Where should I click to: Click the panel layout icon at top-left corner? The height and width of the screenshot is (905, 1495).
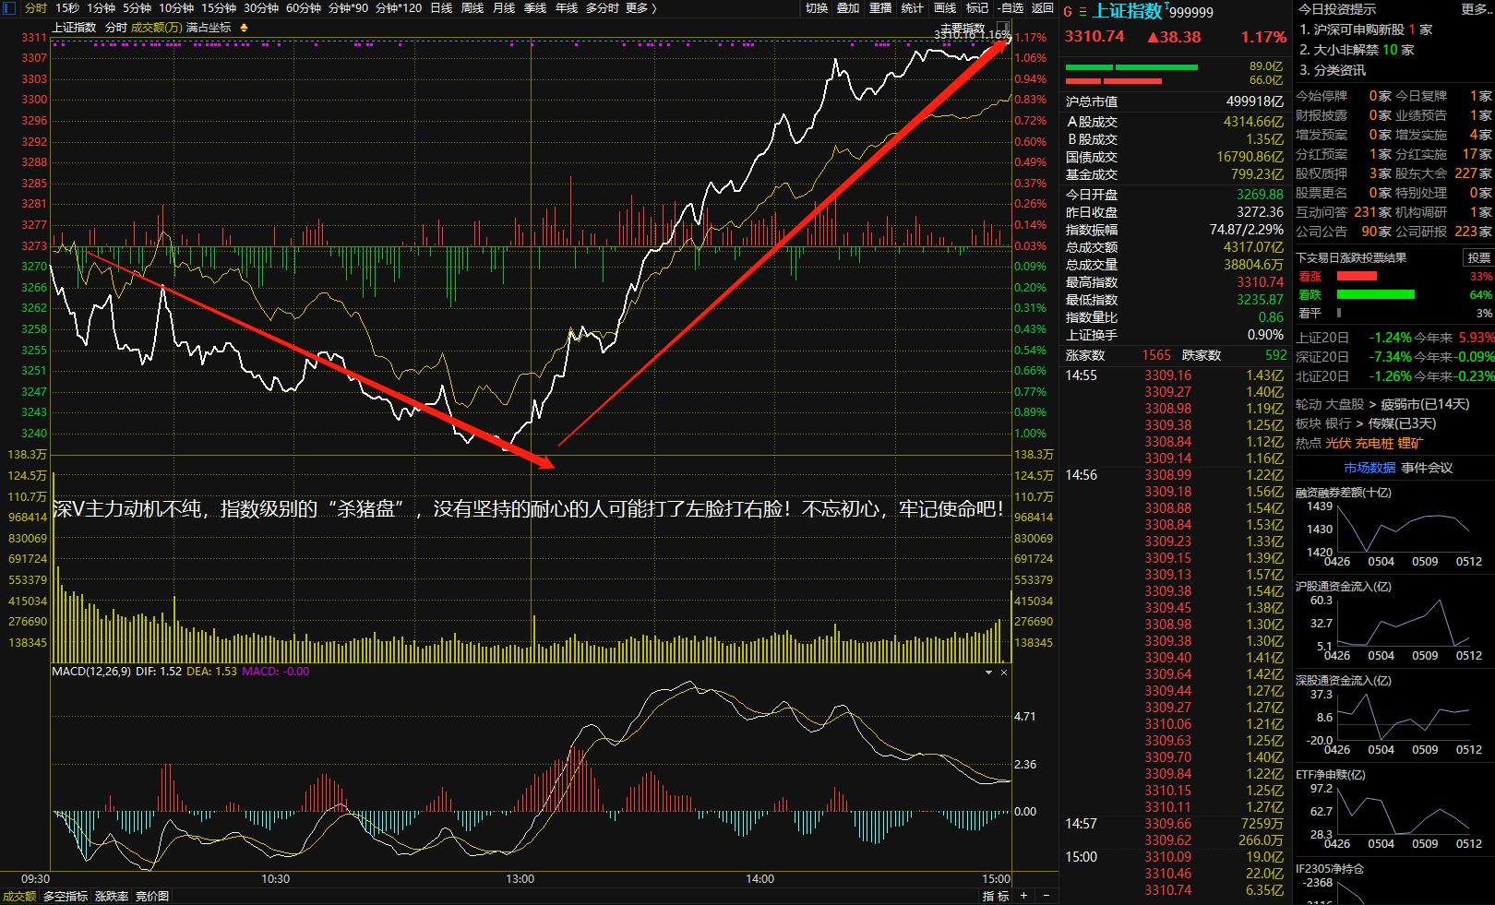coord(9,8)
